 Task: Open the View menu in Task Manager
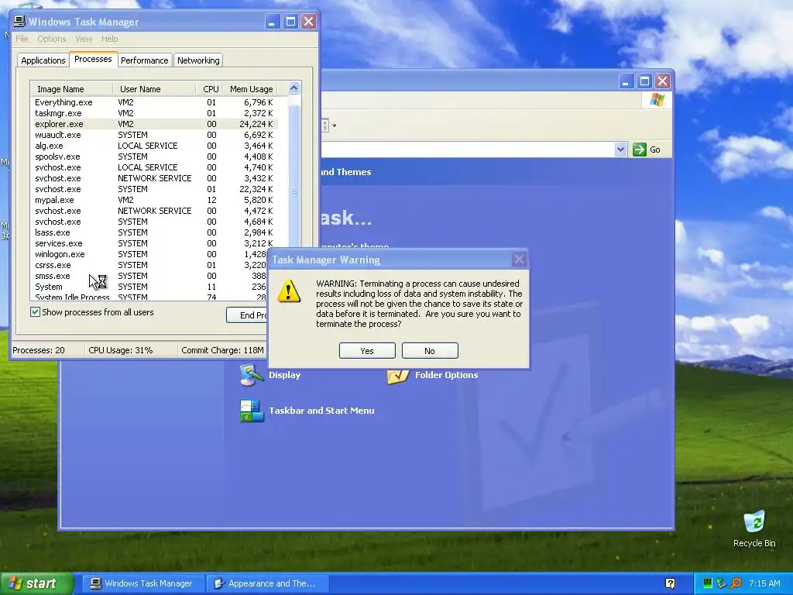(x=84, y=39)
